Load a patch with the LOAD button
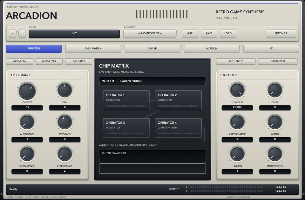Image resolution: width=305 pixels, height=200 pixels. tap(228, 34)
